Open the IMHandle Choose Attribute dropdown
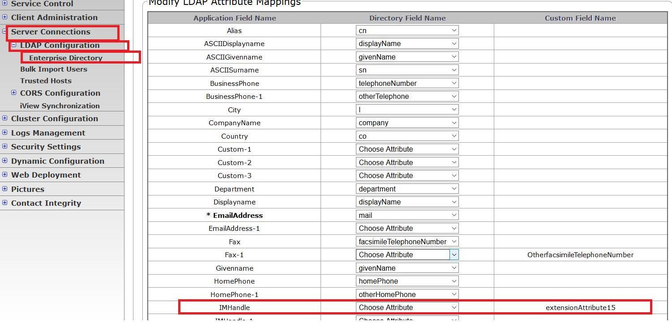This screenshot has width=672, height=327. (407, 307)
